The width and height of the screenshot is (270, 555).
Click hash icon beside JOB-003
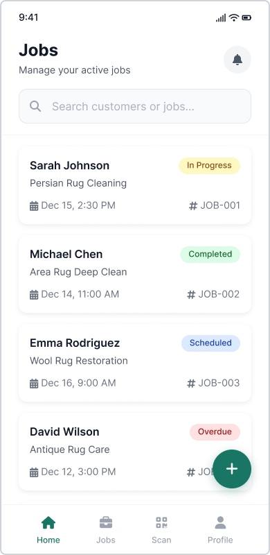[x=191, y=384]
